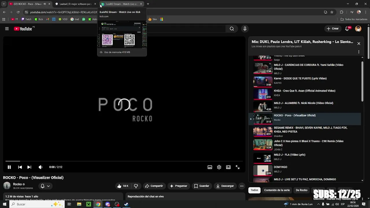Open Todos los marcadores folder
Image resolution: width=370 pixels, height=208 pixels.
point(354,19)
